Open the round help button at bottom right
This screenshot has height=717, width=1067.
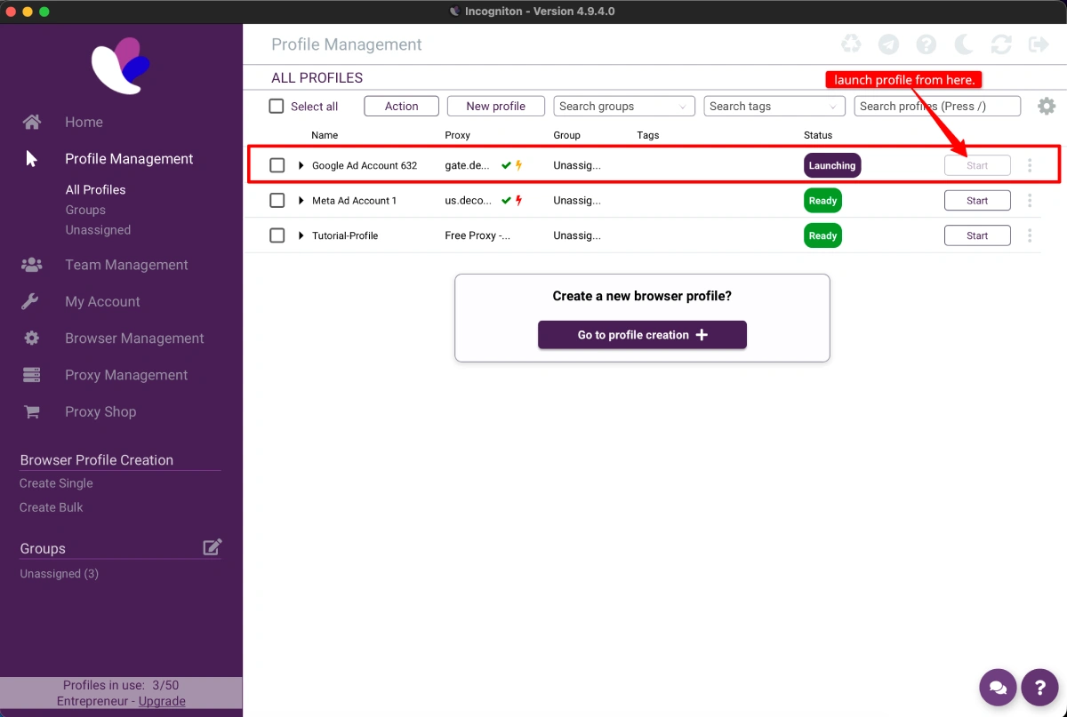click(1039, 687)
